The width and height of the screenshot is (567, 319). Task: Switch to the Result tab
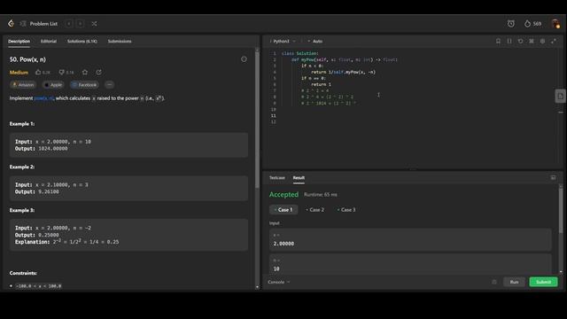[x=299, y=177]
